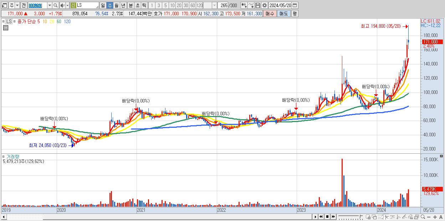
Task: Select the 틱 (tick) period button
Action: pyautogui.click(x=144, y=5)
